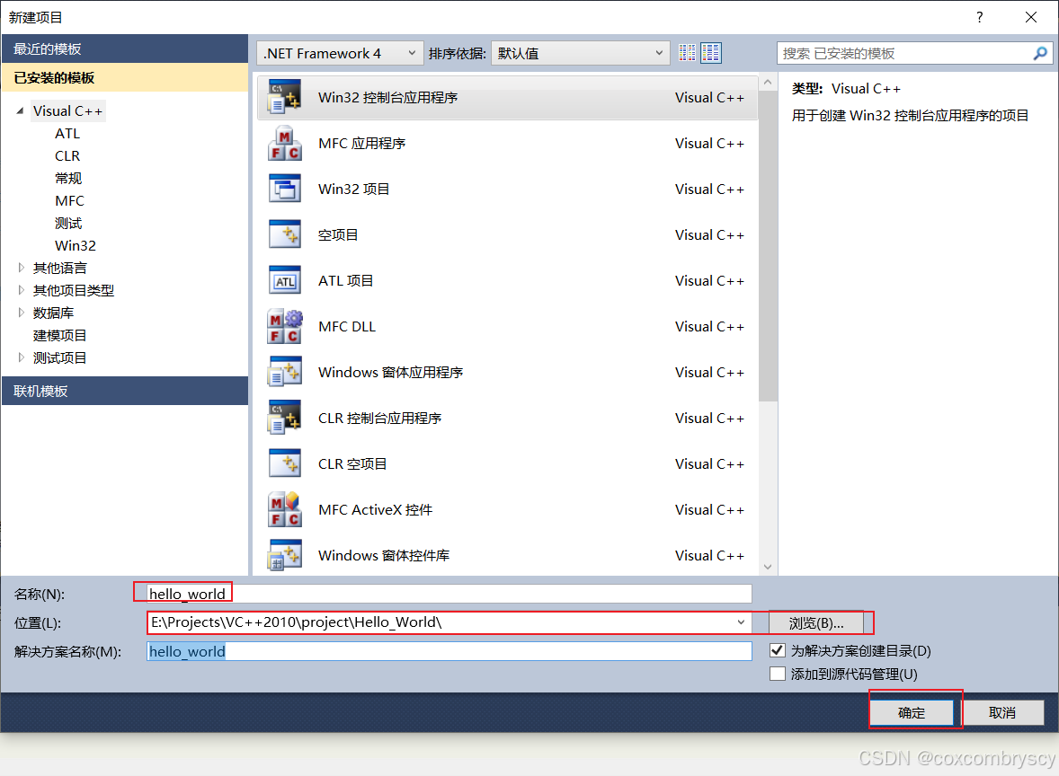Pick the CLR 空项目 template icon

(x=284, y=463)
